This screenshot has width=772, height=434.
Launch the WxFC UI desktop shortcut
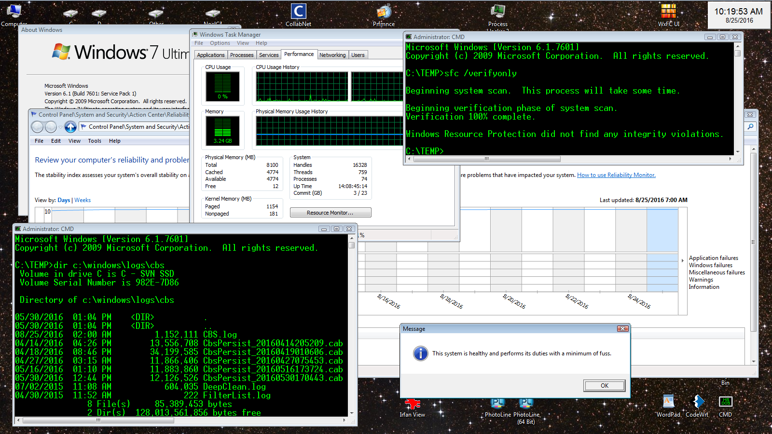(x=669, y=14)
